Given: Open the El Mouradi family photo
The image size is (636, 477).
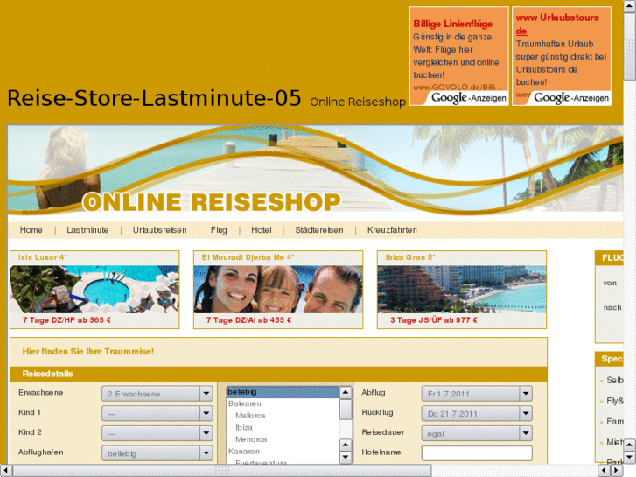Looking at the screenshot, I should 278,290.
